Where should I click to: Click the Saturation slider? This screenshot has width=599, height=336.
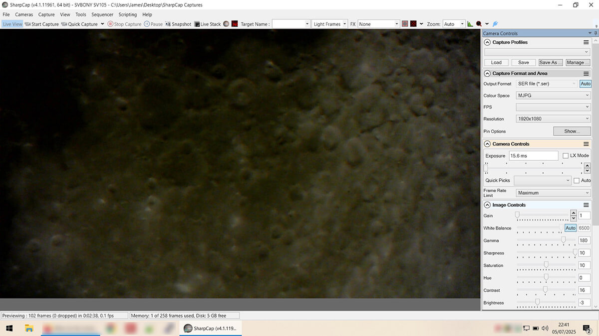(x=546, y=265)
